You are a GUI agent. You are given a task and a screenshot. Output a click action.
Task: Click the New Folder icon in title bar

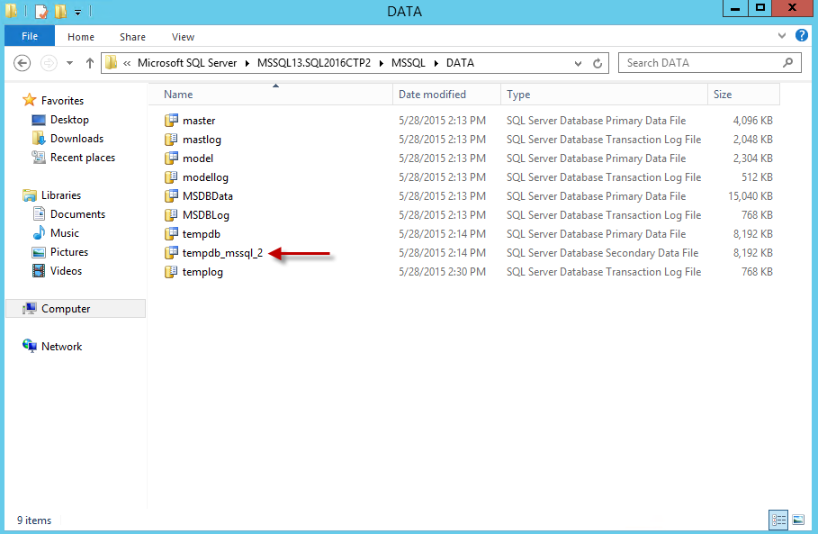[60, 12]
